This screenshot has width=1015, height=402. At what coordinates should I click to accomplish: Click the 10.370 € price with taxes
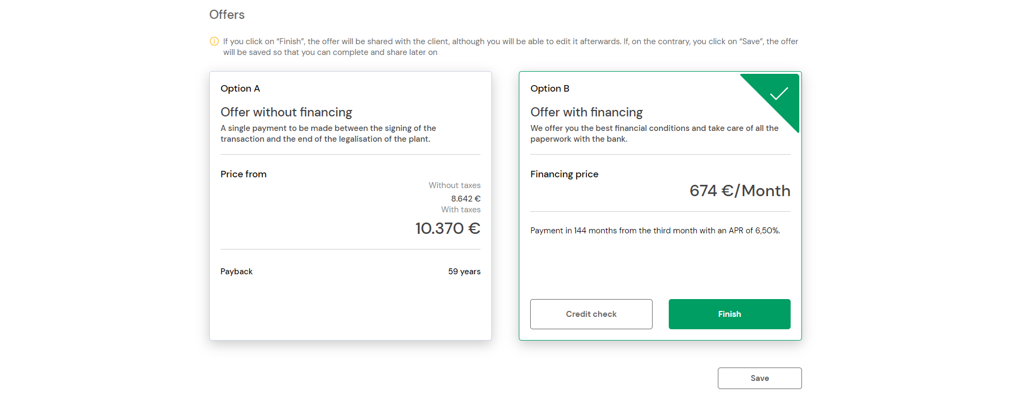(x=448, y=228)
